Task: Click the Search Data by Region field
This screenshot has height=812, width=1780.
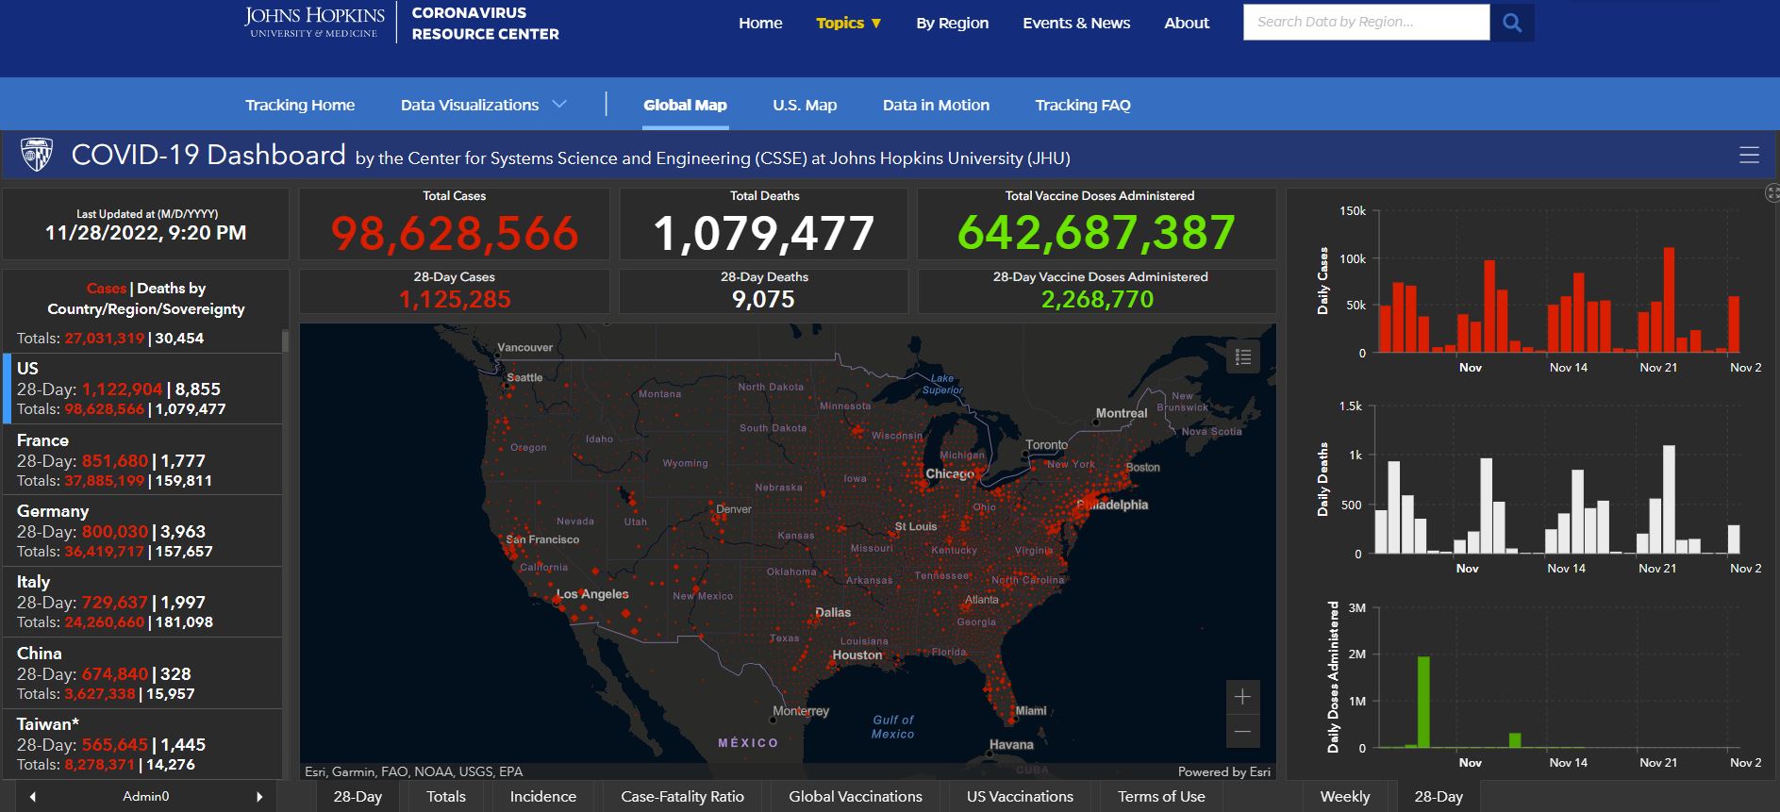Action: pyautogui.click(x=1366, y=23)
